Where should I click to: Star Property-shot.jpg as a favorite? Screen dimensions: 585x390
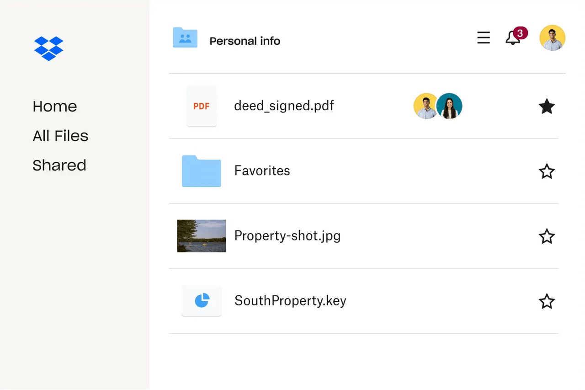(547, 236)
